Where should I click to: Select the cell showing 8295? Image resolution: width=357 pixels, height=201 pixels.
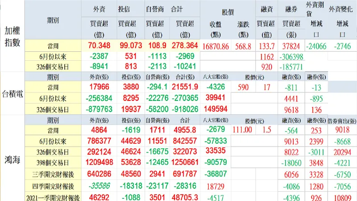pyautogui.click(x=131, y=98)
